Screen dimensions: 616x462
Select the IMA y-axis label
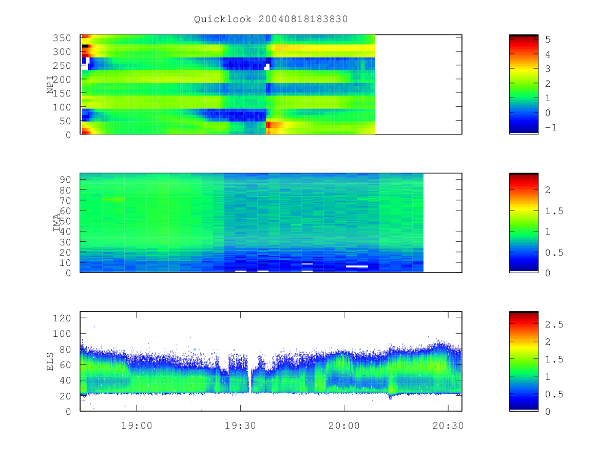(57, 223)
